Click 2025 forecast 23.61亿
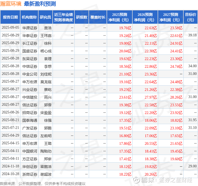The height and width of the screenshot is (186, 198). point(125,97)
